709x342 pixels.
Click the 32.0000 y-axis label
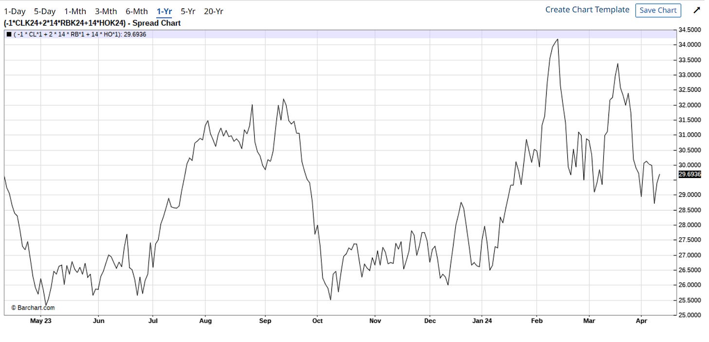coord(690,105)
